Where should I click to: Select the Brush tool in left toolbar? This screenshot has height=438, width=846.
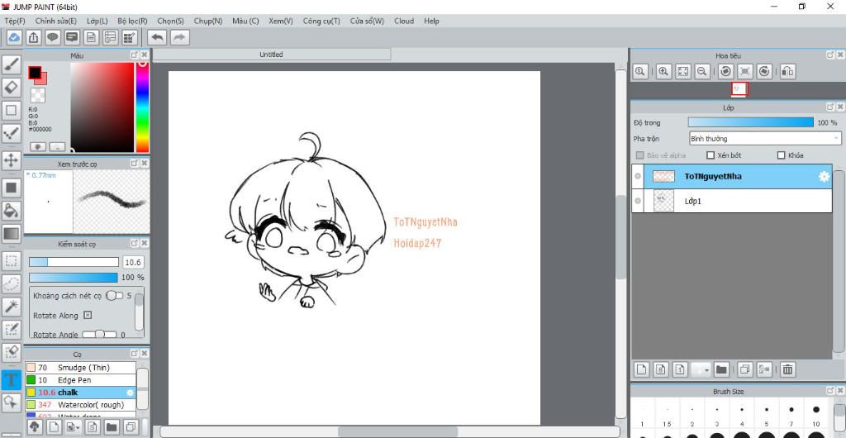pyautogui.click(x=12, y=65)
